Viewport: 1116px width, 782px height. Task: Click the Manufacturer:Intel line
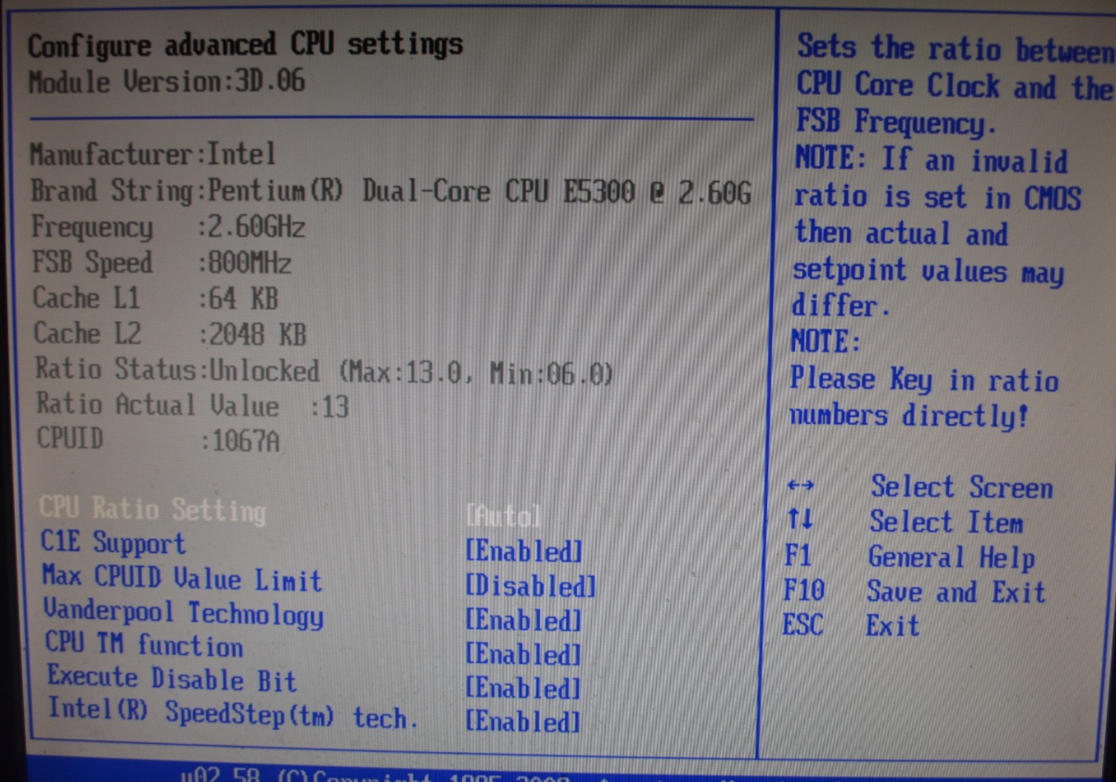point(153,153)
